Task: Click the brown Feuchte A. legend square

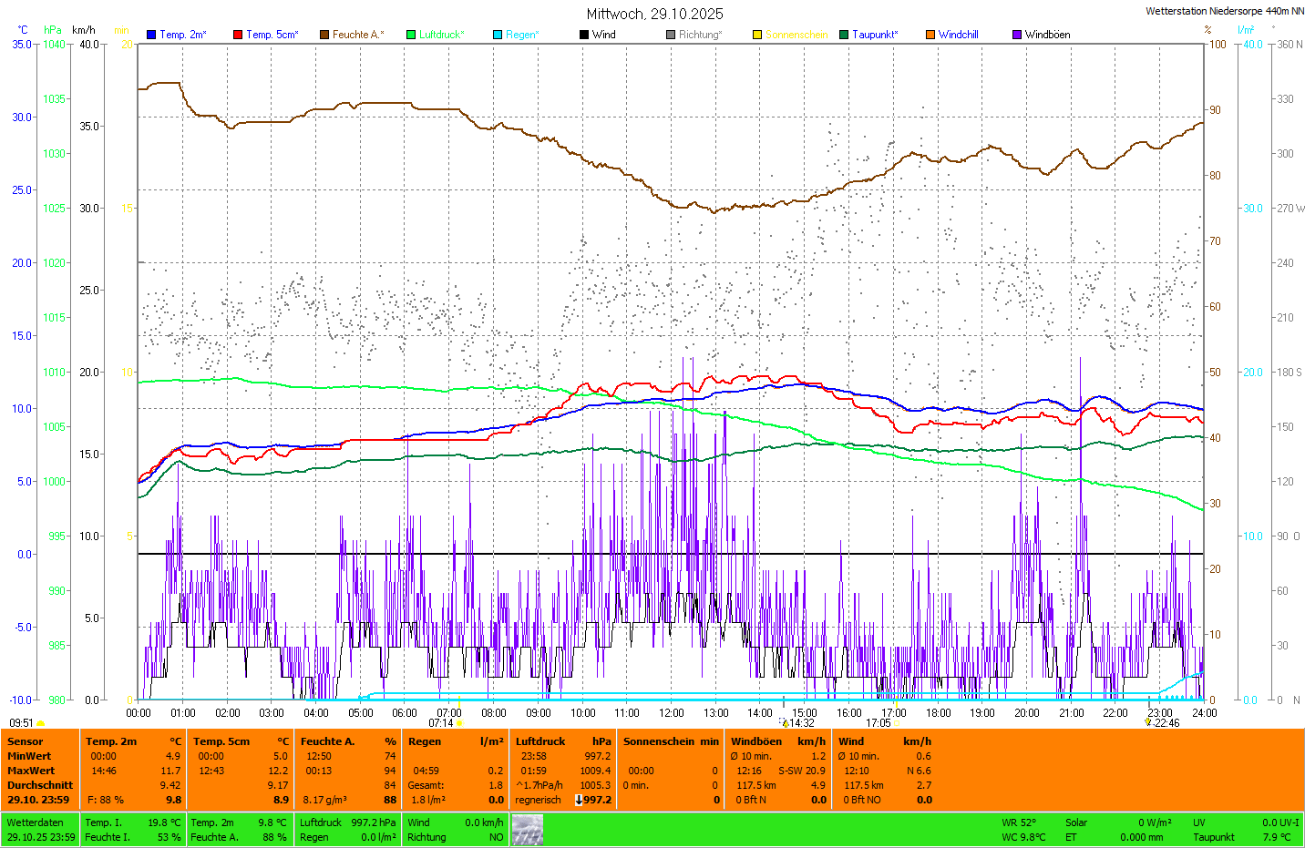Action: click(x=324, y=35)
